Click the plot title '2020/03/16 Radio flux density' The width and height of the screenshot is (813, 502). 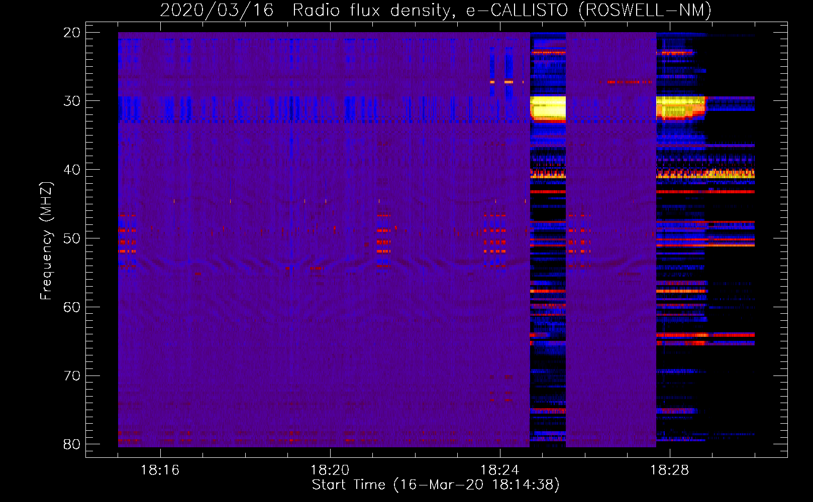click(x=305, y=10)
